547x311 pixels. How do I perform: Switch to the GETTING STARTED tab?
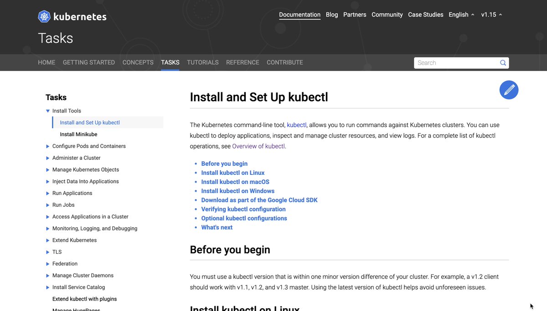[89, 62]
